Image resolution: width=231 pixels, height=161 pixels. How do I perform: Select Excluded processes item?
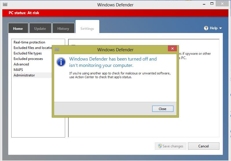point(28,59)
